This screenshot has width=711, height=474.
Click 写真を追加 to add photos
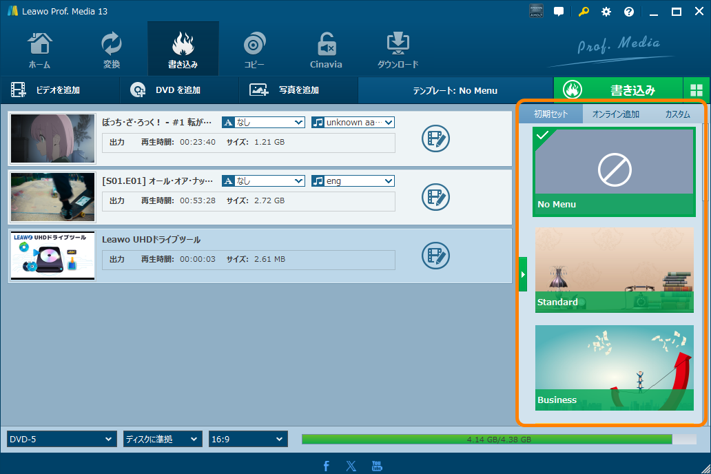click(x=298, y=90)
